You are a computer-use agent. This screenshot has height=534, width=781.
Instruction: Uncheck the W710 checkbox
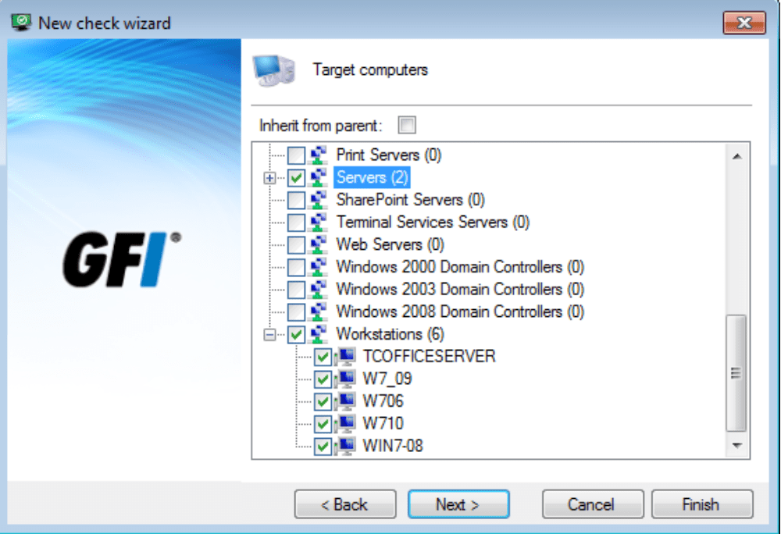click(x=323, y=424)
